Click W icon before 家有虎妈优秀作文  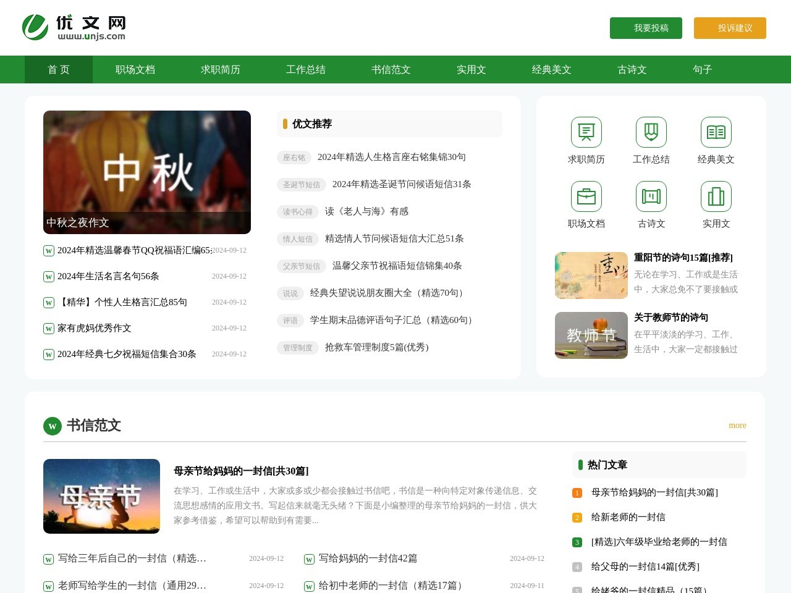pyautogui.click(x=48, y=329)
